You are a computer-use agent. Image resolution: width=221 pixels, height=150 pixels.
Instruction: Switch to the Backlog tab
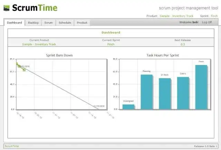(33, 22)
